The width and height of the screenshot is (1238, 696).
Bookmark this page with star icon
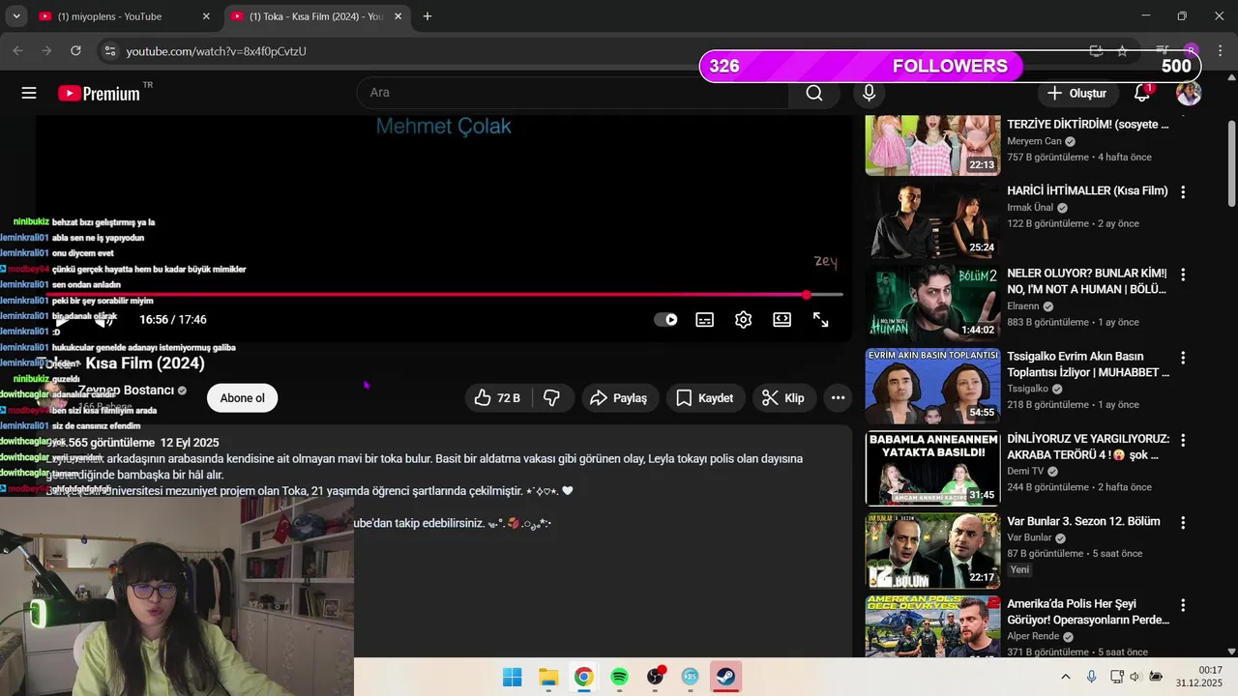1122,50
